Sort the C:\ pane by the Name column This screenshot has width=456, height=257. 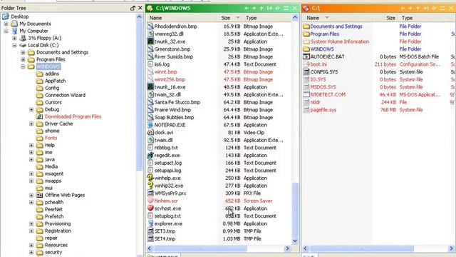[x=338, y=18]
